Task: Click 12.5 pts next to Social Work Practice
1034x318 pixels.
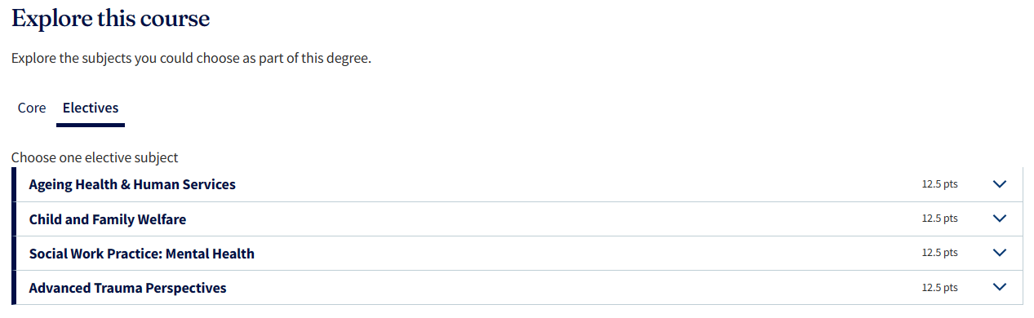Action: (x=939, y=253)
